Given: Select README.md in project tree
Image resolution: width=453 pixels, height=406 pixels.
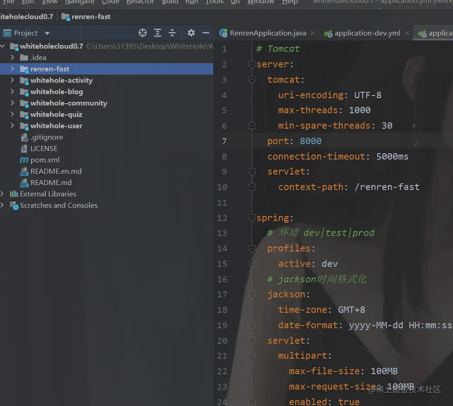Looking at the screenshot, I should coord(51,183).
